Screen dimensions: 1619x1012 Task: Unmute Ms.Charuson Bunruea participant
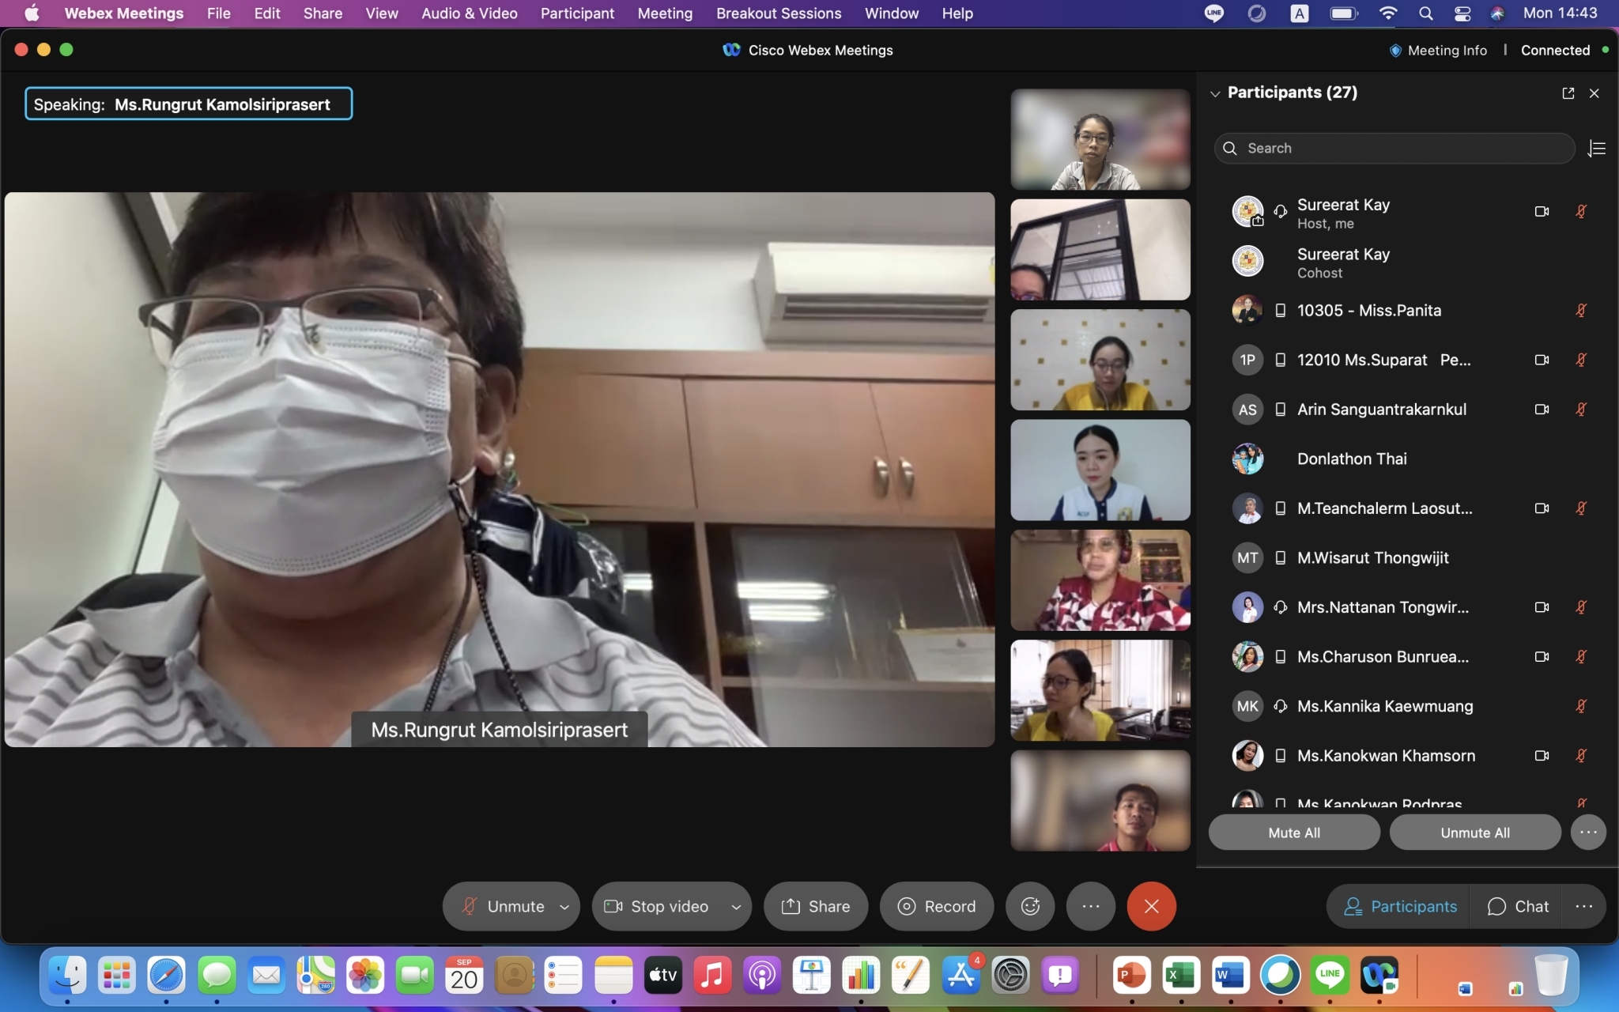click(1581, 657)
